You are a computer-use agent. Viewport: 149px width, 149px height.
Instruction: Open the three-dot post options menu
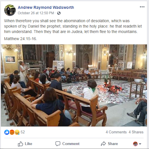142,7
